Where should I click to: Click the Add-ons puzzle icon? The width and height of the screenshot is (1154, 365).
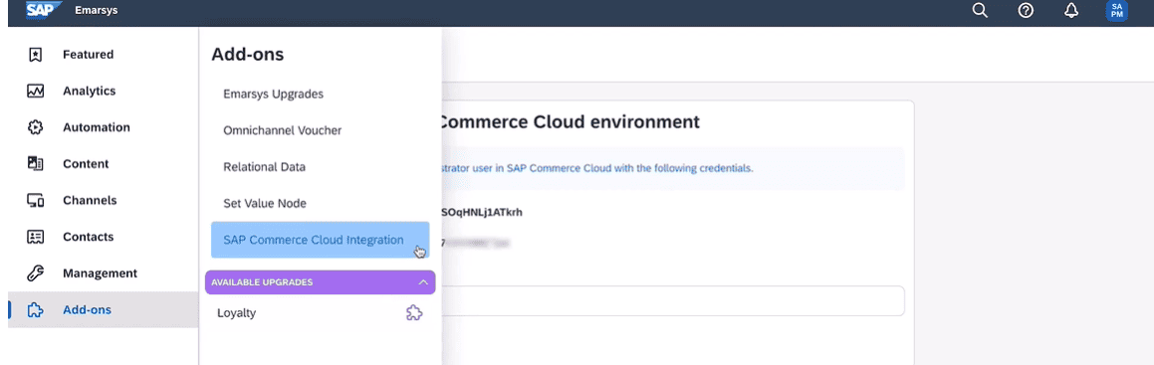(x=35, y=310)
